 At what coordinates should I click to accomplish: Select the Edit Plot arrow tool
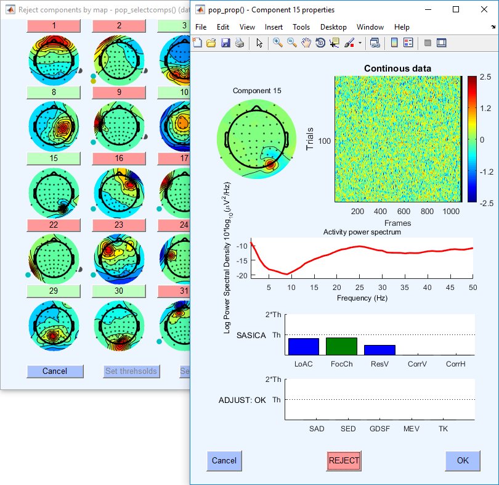pos(259,43)
